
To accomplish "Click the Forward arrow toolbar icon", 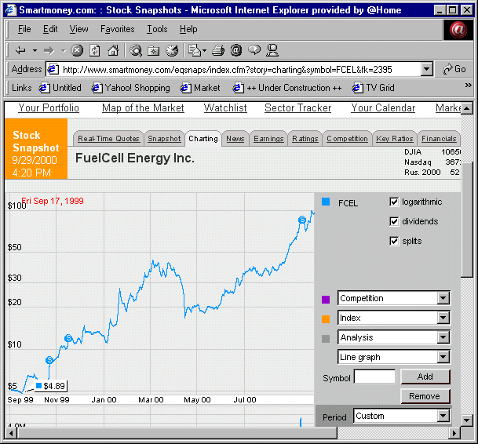I will tap(49, 50).
